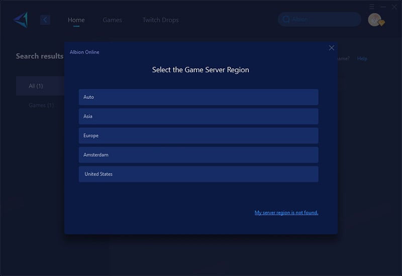Image resolution: width=402 pixels, height=276 pixels.
Task: Pick the Europe server region
Action: (x=198, y=135)
